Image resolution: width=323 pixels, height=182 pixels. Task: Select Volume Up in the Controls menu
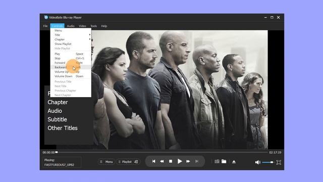point(71,72)
